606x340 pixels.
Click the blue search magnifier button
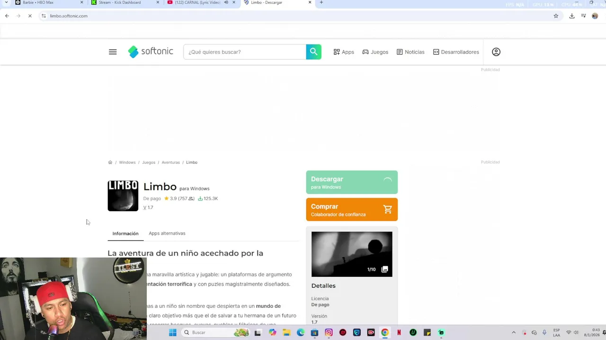coord(314,52)
